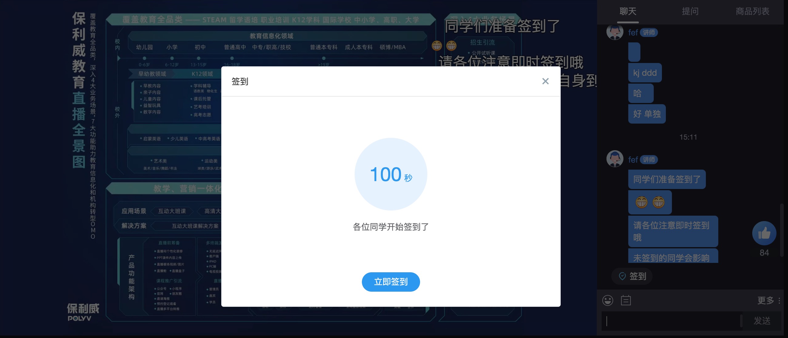Focus the chat message input field
The width and height of the screenshot is (788, 338).
pyautogui.click(x=671, y=320)
